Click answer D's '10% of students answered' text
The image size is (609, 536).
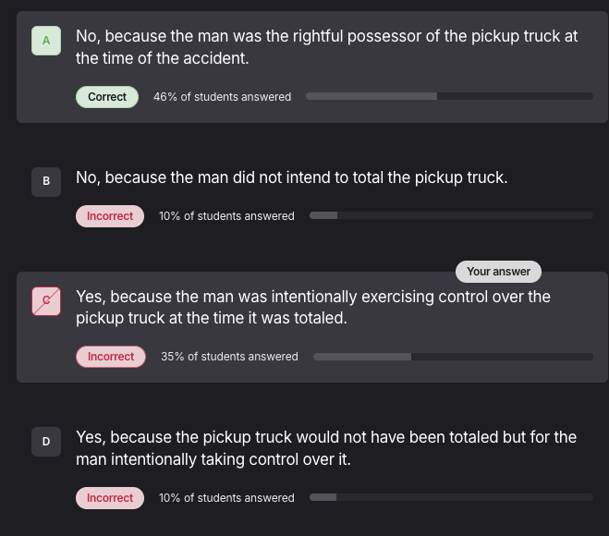[226, 498]
